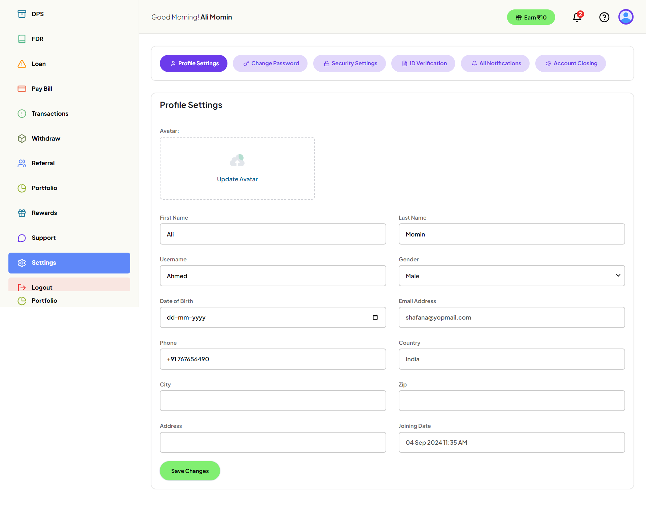Open Rewards via the gift icon
The height and width of the screenshot is (514, 646).
pyautogui.click(x=22, y=213)
